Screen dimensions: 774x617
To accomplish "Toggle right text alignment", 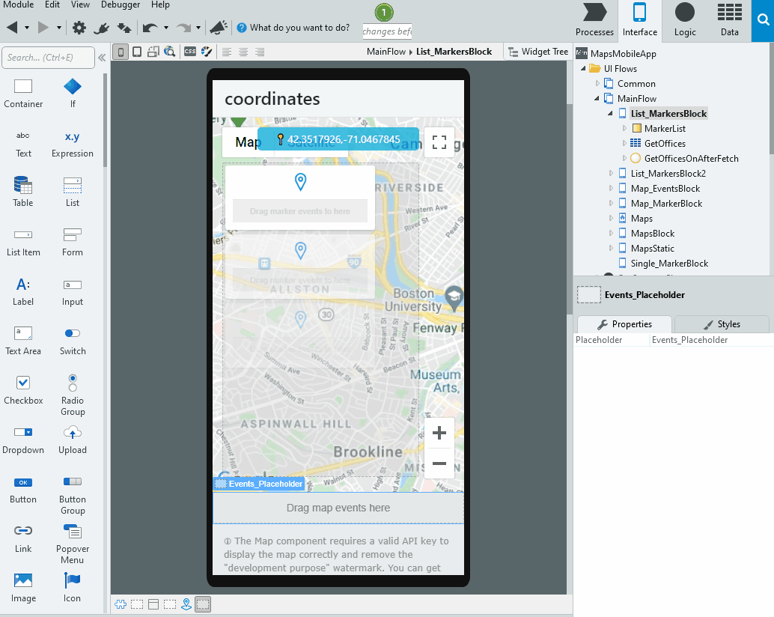I will coord(260,52).
